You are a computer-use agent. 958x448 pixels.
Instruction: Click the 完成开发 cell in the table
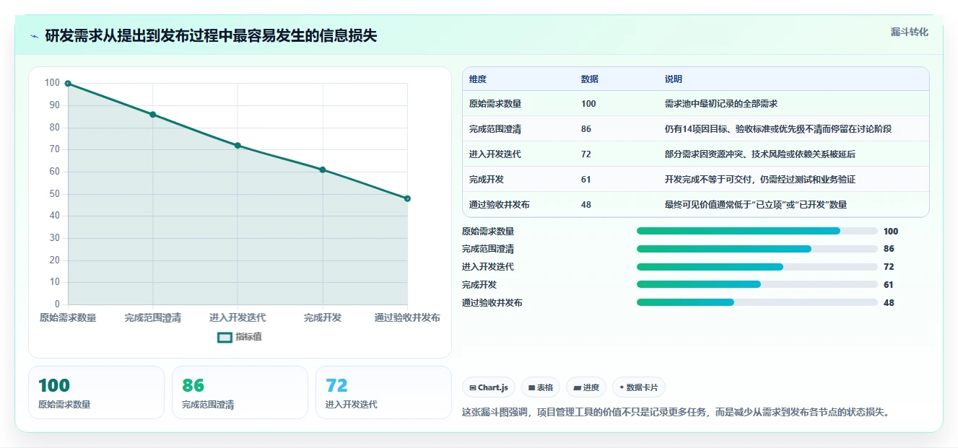click(487, 180)
